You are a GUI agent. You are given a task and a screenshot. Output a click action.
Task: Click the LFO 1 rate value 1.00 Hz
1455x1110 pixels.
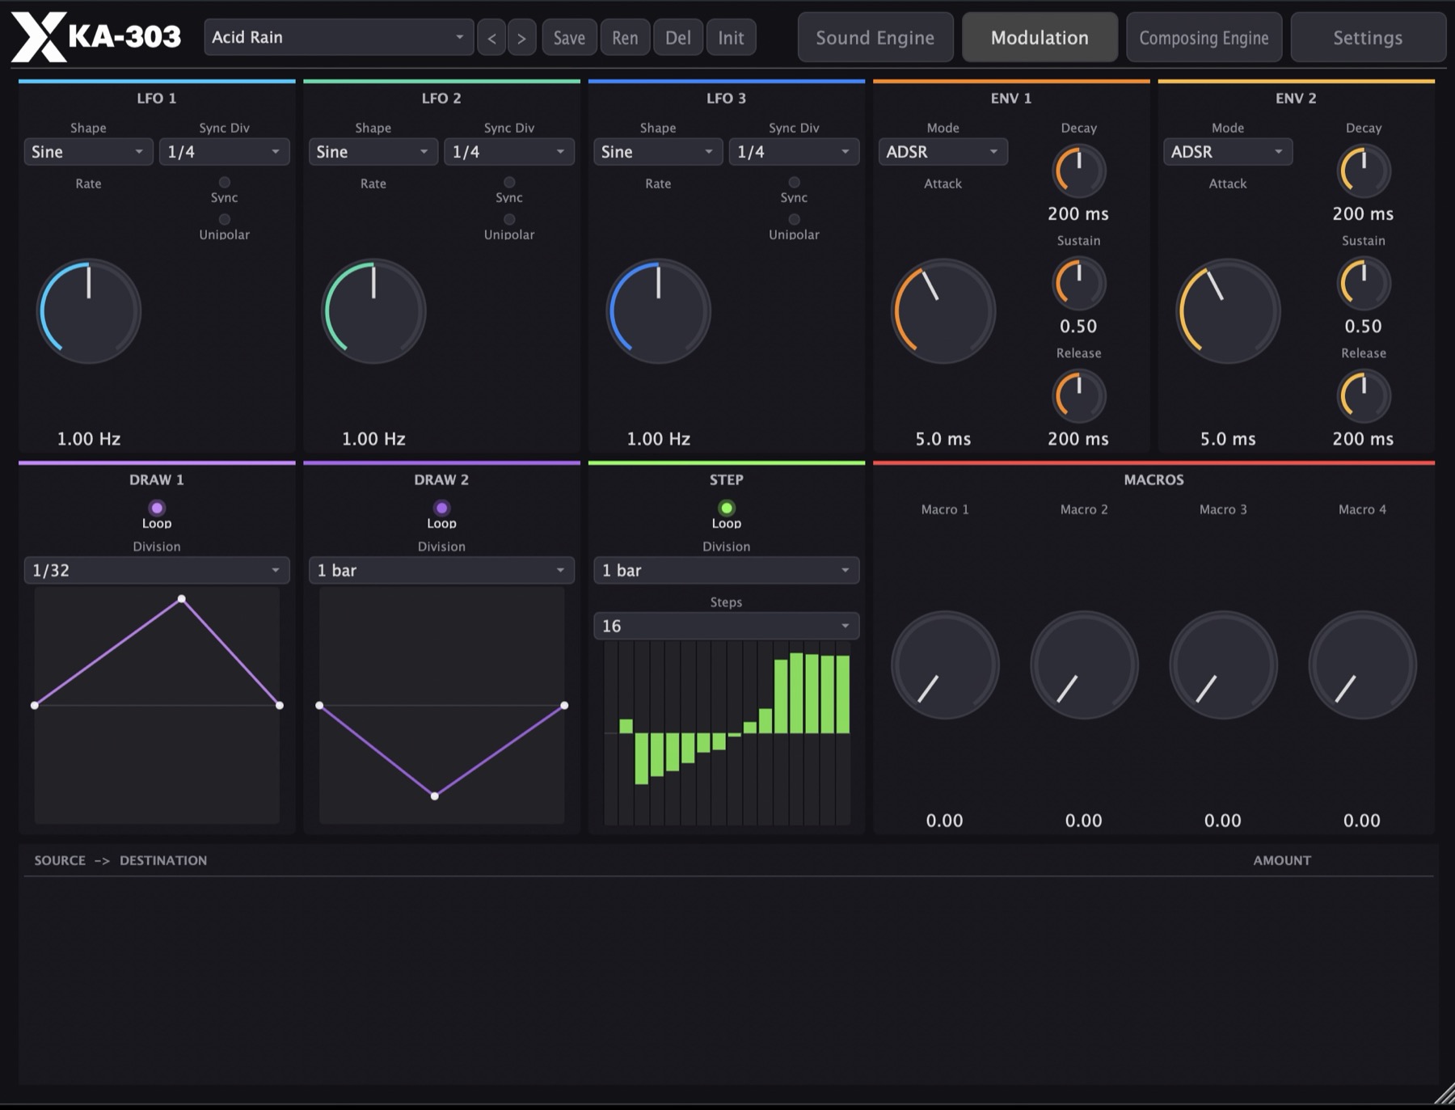(89, 439)
